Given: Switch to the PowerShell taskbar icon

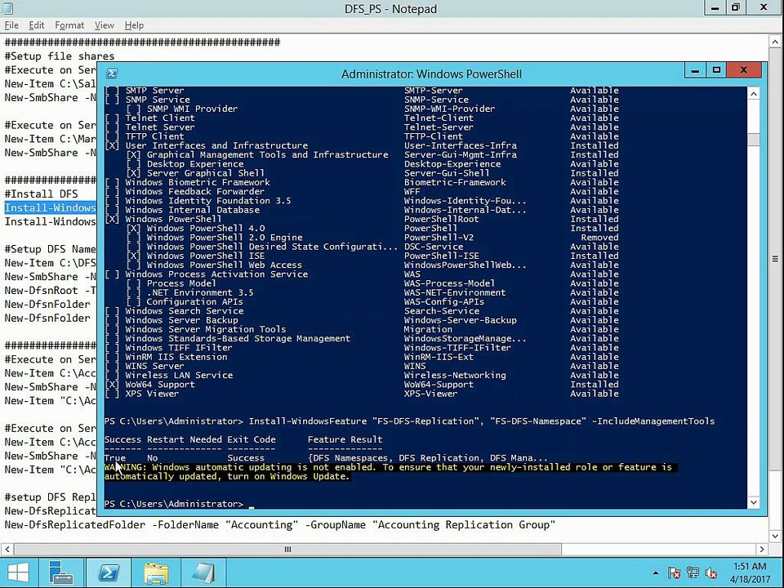Looking at the screenshot, I should (x=109, y=573).
